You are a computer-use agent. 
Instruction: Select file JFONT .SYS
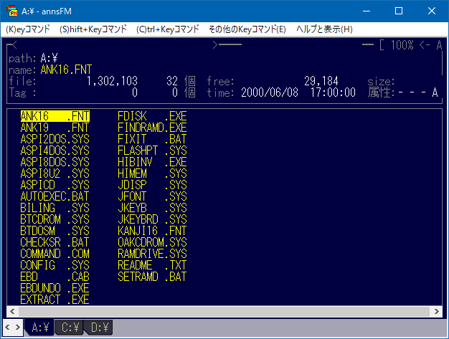[152, 196]
